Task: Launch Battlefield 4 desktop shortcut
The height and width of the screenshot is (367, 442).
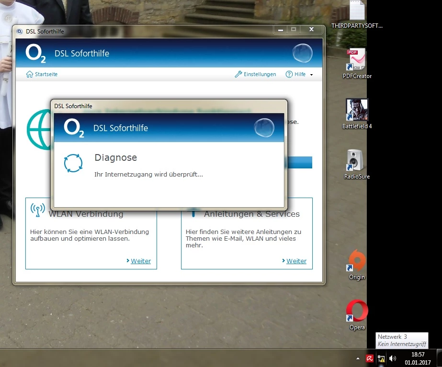Action: (357, 114)
